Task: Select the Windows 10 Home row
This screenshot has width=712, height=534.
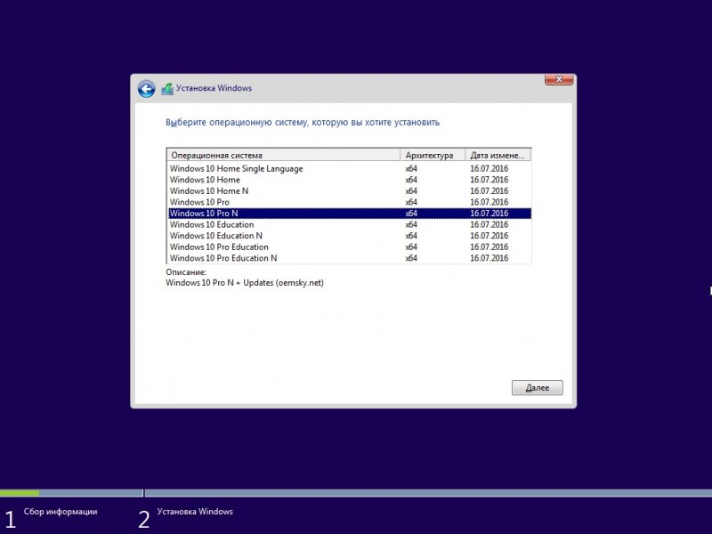Action: [350, 180]
